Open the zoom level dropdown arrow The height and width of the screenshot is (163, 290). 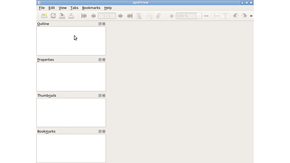[199, 16]
